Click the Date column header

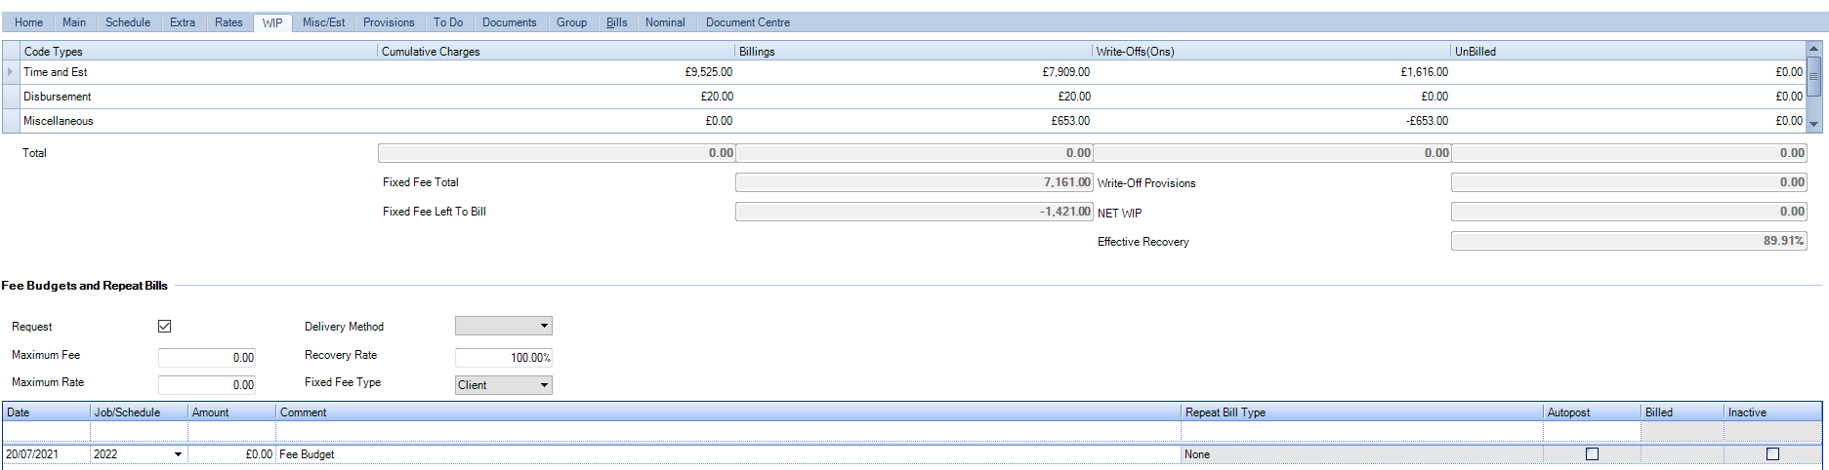pyautogui.click(x=47, y=412)
